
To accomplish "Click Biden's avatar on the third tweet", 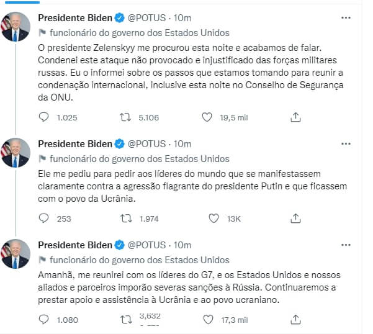I will (16, 254).
